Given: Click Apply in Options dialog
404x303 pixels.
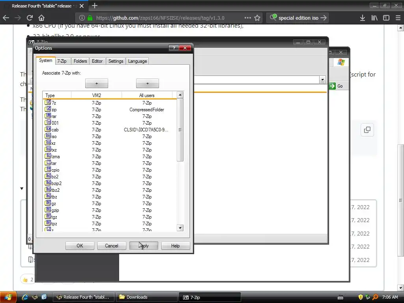Looking at the screenshot, I should coord(144,246).
